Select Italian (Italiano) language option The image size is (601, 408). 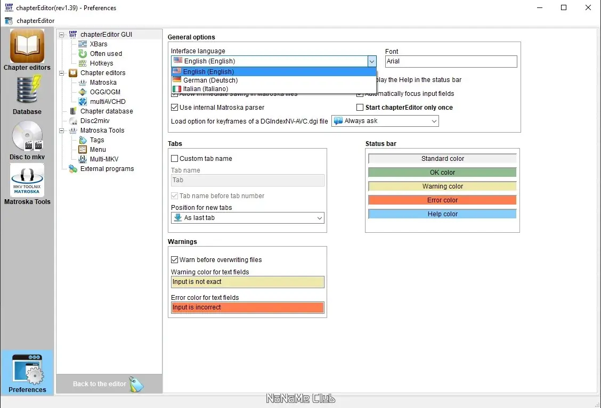274,88
